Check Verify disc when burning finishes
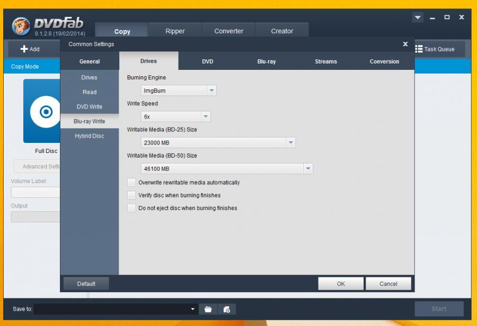This screenshot has height=326, width=477. pyautogui.click(x=131, y=195)
